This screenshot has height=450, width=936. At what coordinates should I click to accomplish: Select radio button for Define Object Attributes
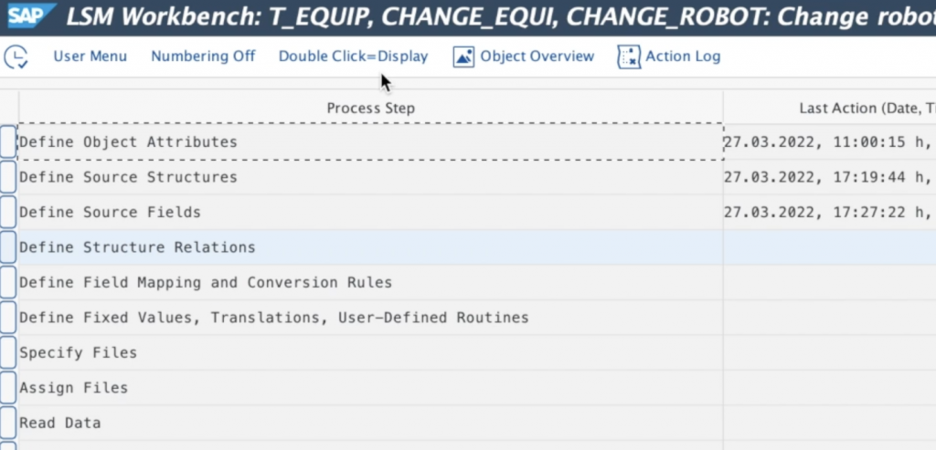click(x=8, y=142)
